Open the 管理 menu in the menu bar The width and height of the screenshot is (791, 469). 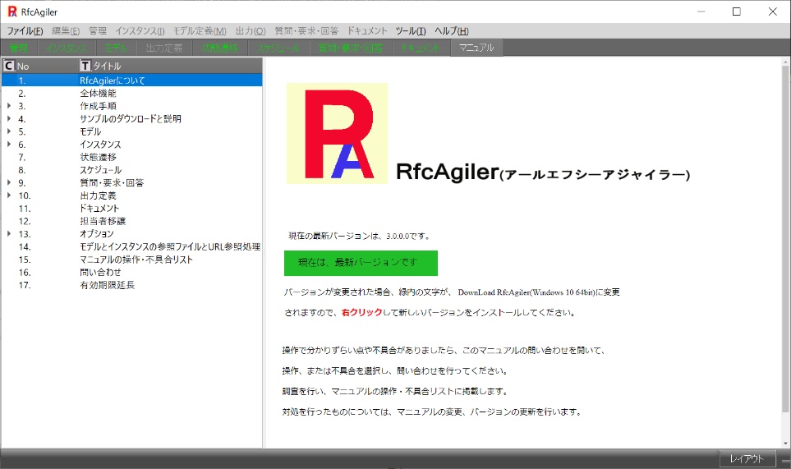click(x=98, y=30)
